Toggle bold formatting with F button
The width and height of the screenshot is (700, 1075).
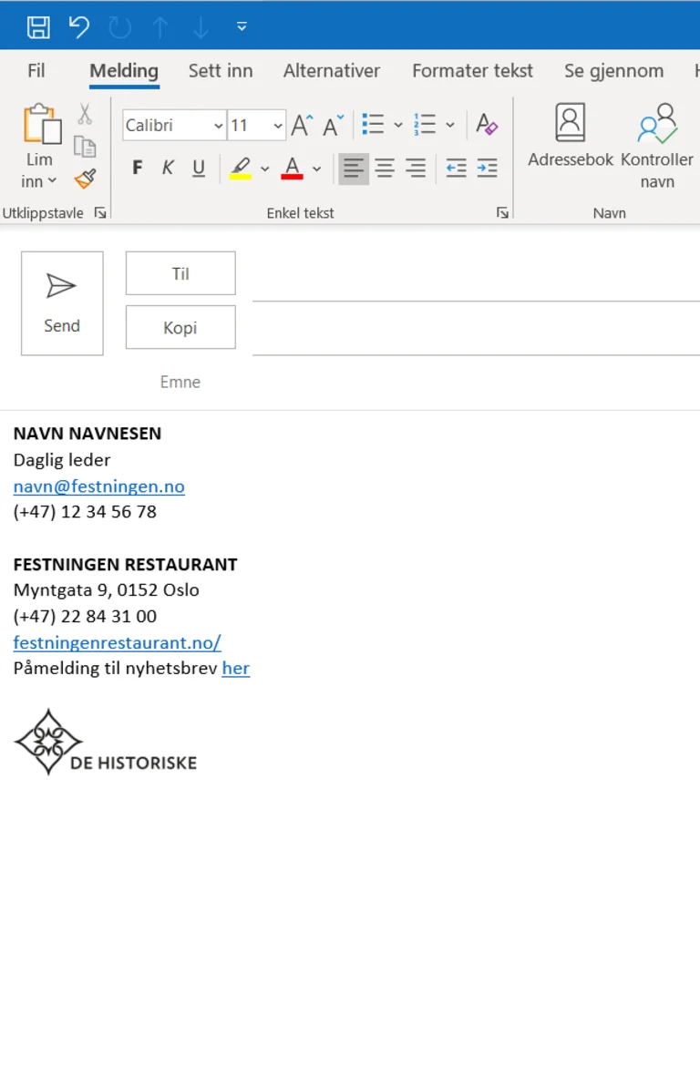138,168
